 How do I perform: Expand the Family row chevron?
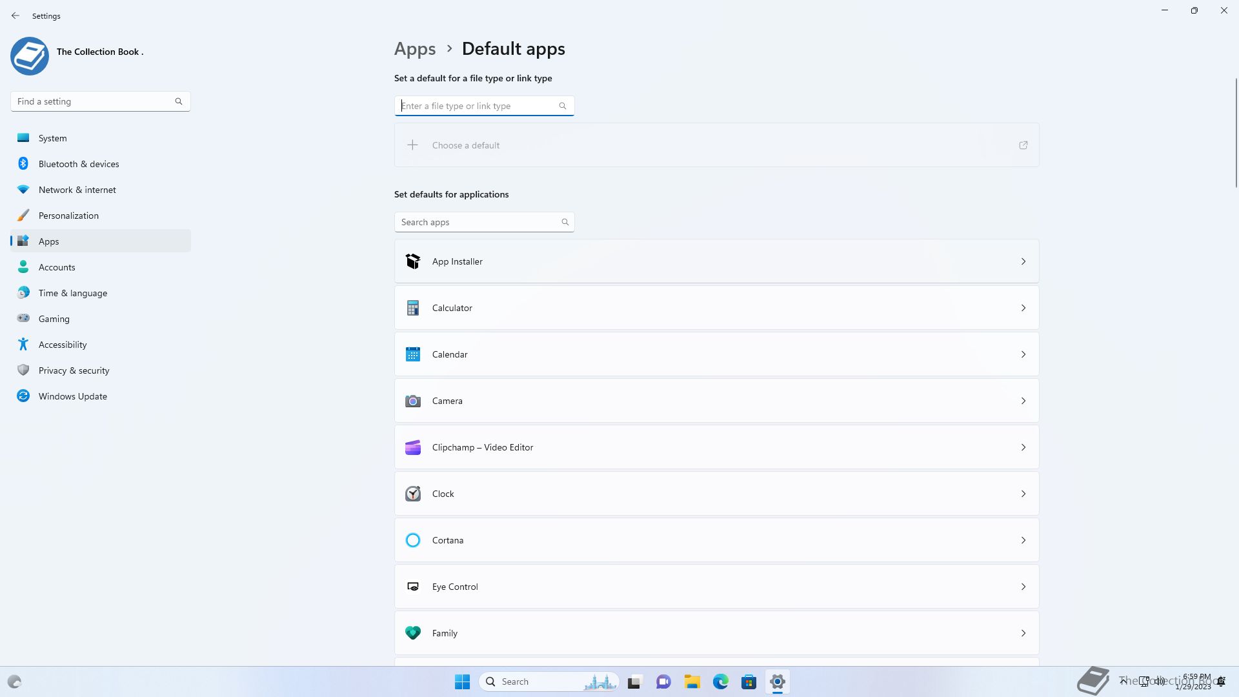[x=1023, y=633]
